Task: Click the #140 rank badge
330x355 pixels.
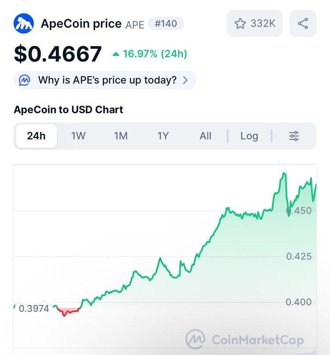Action: tap(166, 24)
